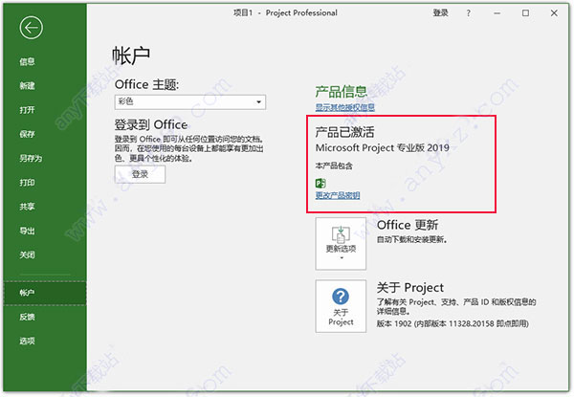Image resolution: width=574 pixels, height=397 pixels.
Task: Select 另存为 in the sidebar
Action: click(x=31, y=158)
